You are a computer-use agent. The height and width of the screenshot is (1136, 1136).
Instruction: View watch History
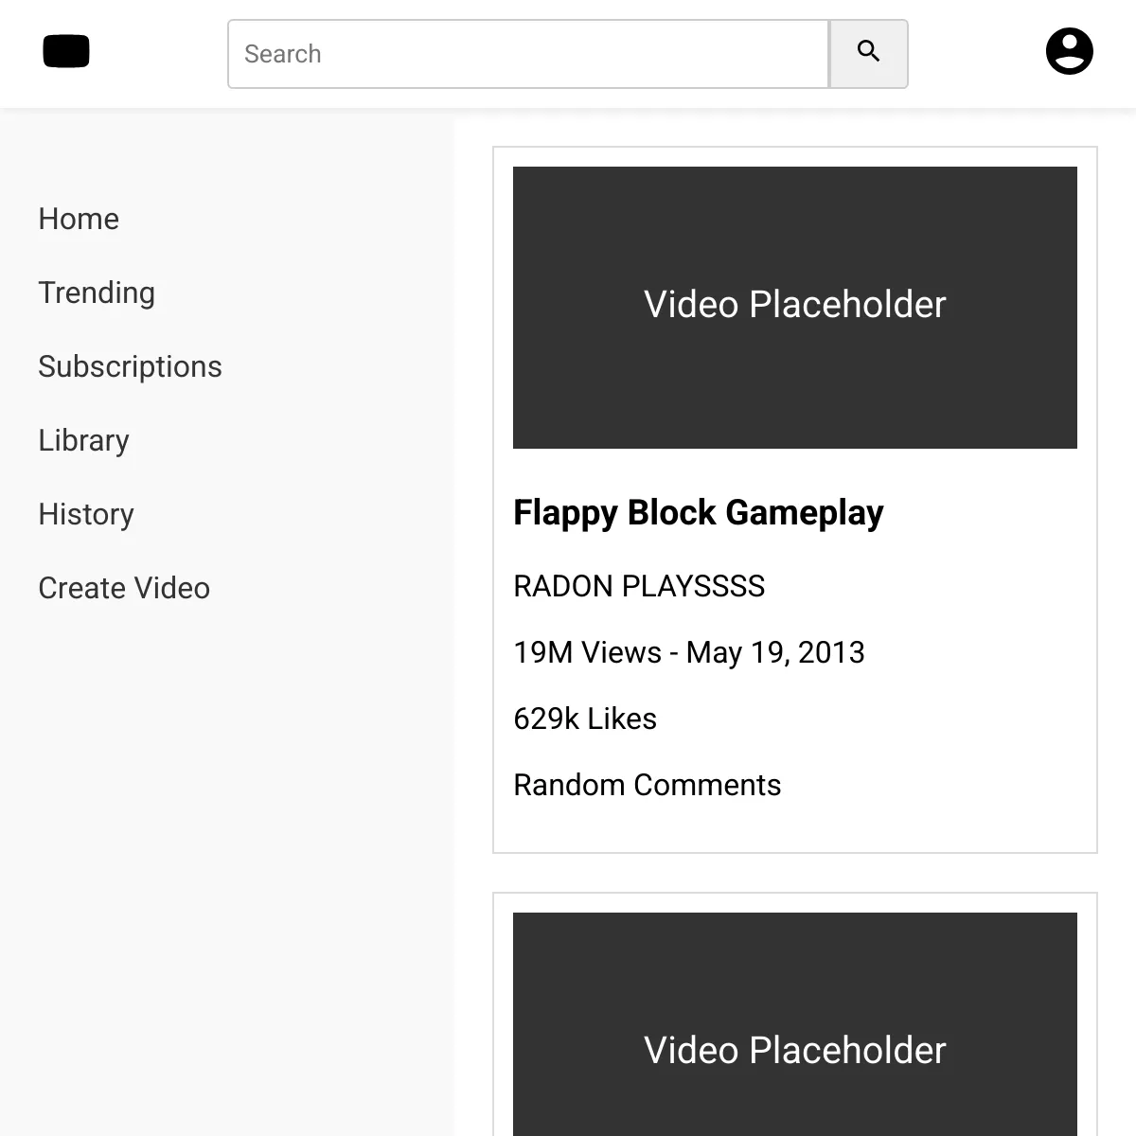pyautogui.click(x=86, y=514)
